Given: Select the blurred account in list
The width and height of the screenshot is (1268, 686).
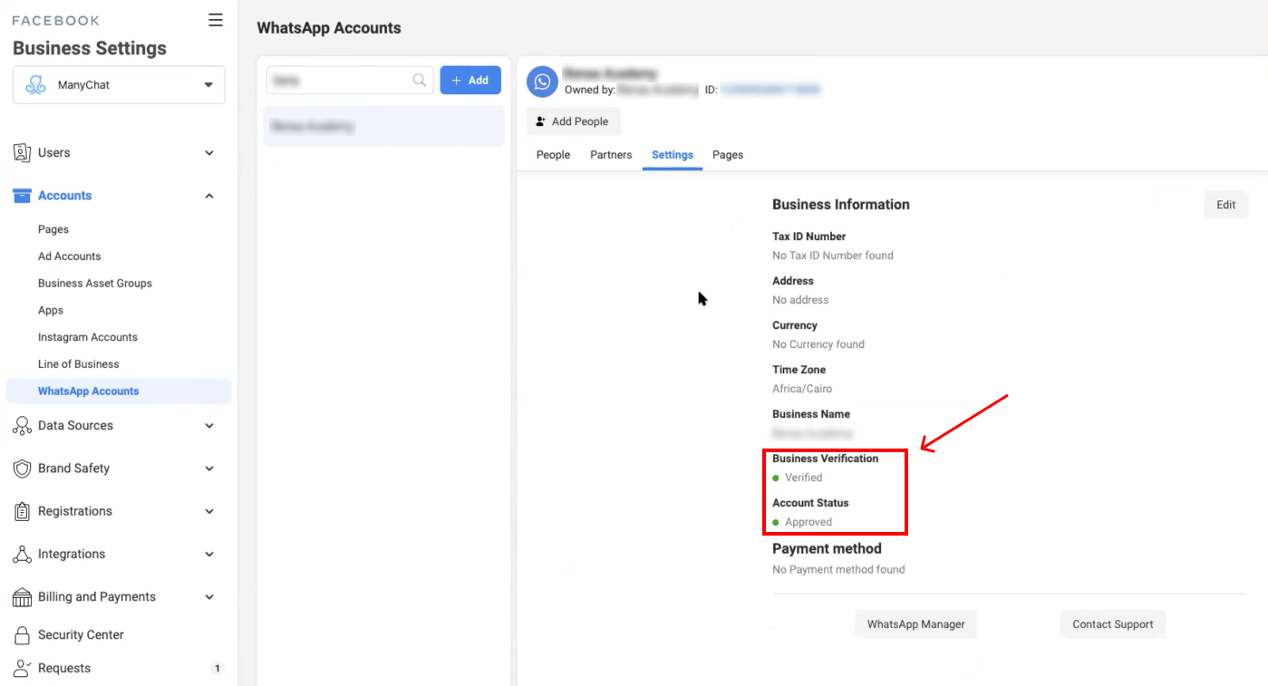Looking at the screenshot, I should coord(383,127).
